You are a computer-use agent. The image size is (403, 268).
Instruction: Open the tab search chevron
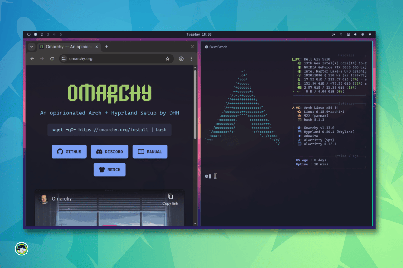tap(31, 47)
